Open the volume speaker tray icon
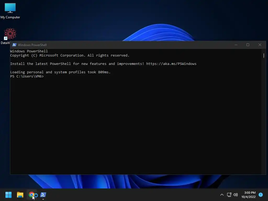Image resolution: width=268 pixels, height=201 pixels. [x=236, y=195]
